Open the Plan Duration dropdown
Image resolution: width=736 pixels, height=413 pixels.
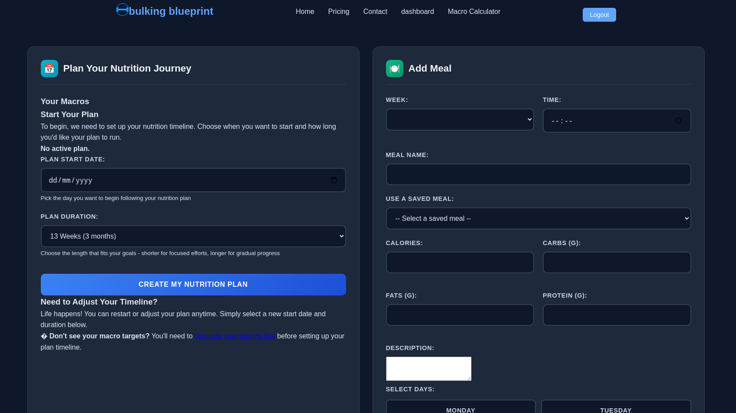pos(193,236)
